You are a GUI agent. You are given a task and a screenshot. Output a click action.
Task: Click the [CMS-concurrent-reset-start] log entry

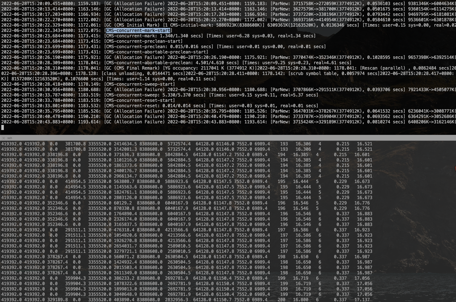tap(139, 100)
